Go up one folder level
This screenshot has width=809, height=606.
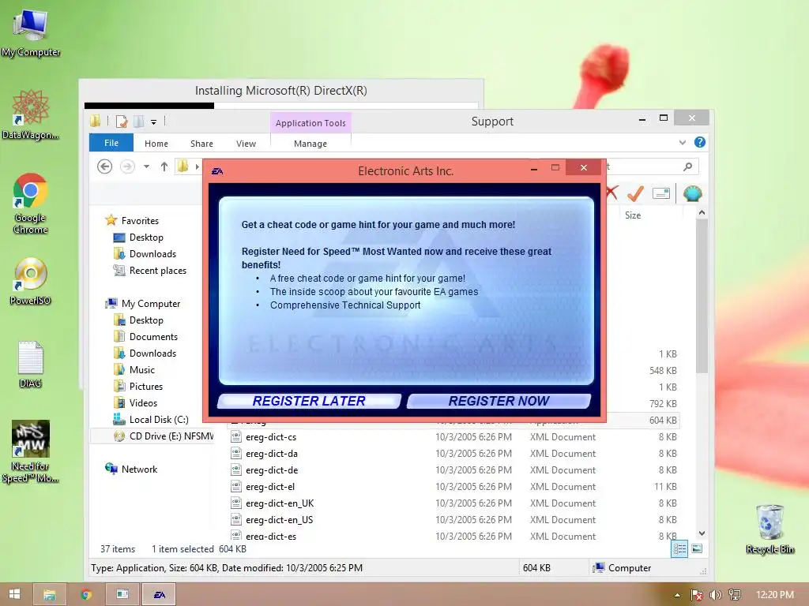pyautogui.click(x=164, y=166)
